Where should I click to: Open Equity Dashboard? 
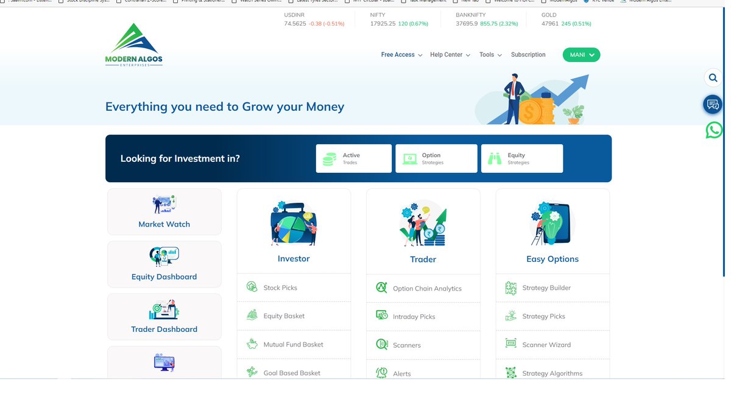(164, 264)
